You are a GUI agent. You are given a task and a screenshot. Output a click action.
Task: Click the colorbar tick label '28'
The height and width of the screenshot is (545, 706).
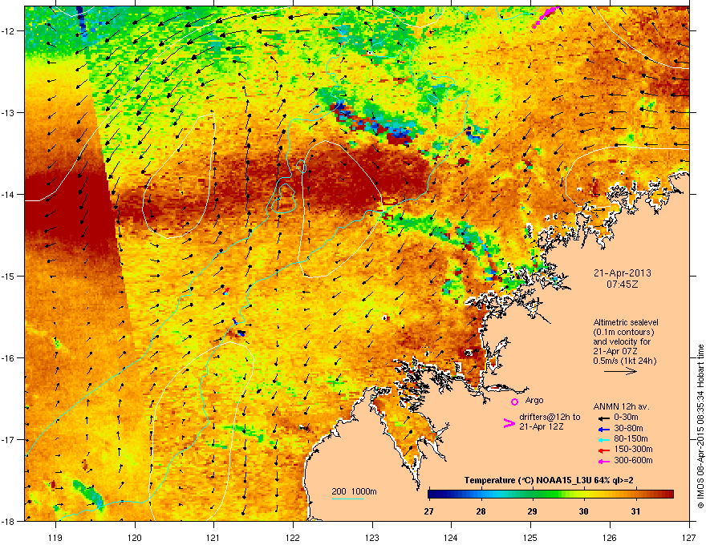(x=481, y=511)
